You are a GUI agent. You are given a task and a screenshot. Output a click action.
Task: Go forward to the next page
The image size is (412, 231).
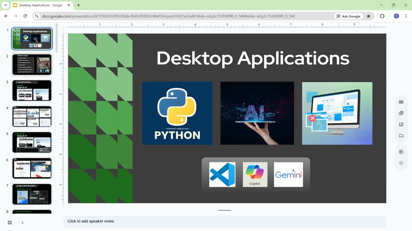point(15,16)
